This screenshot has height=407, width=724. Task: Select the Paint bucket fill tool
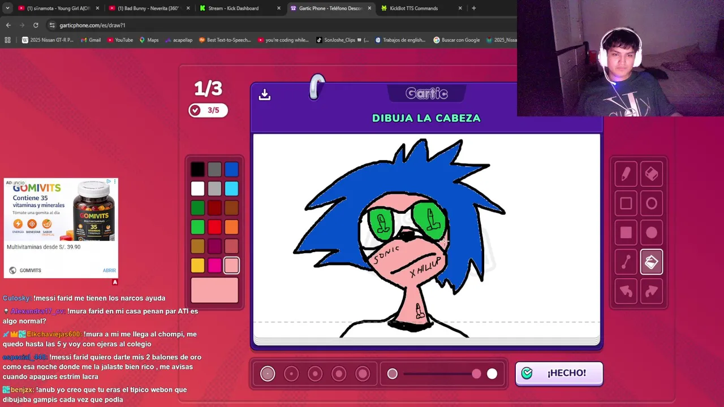(x=652, y=262)
